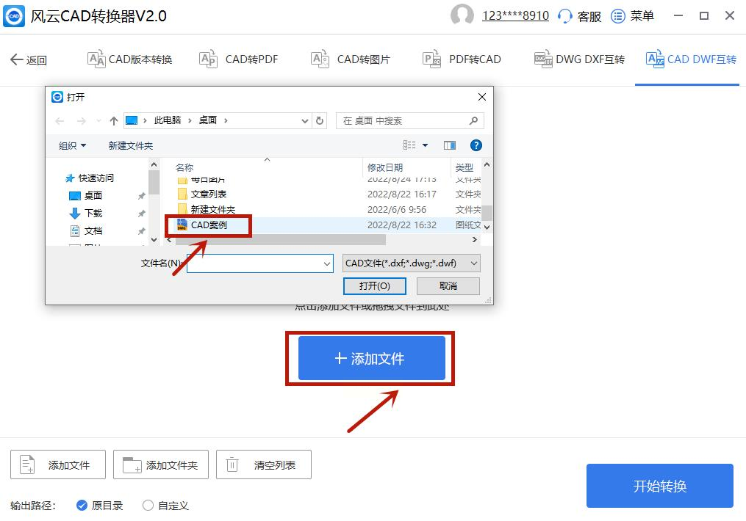Image resolution: width=746 pixels, height=521 pixels.
Task: Open recent locations dropdown arrow
Action: pyautogui.click(x=98, y=121)
